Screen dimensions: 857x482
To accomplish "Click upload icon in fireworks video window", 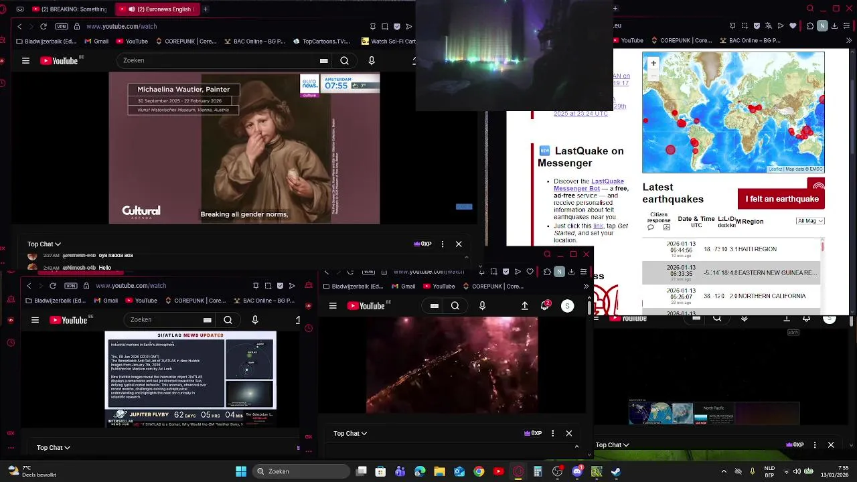I will tap(525, 306).
